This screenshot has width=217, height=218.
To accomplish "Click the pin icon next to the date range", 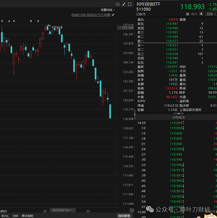I will pos(114,15).
